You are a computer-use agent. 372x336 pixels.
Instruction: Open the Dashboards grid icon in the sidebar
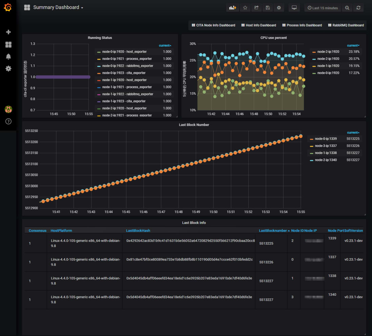(8, 45)
